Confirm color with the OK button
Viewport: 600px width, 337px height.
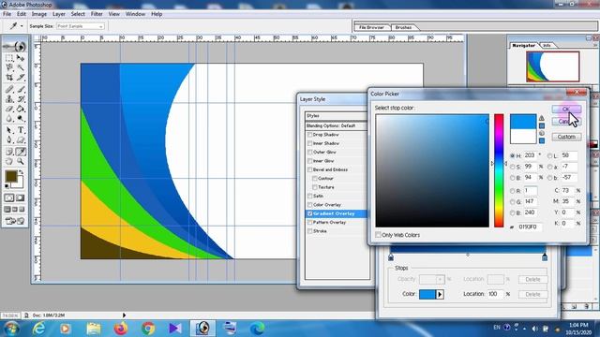click(x=566, y=109)
